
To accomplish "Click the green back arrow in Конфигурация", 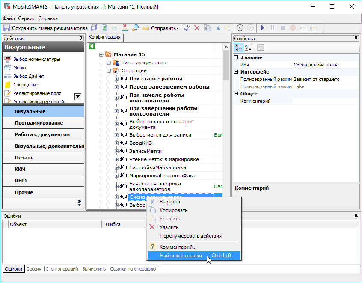I will pyautogui.click(x=92, y=46).
